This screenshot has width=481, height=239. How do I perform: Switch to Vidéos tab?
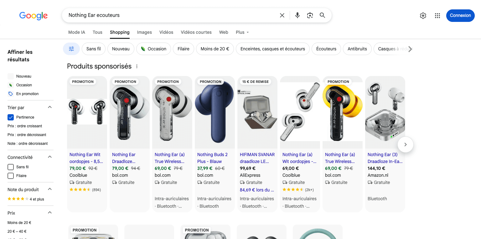(166, 32)
